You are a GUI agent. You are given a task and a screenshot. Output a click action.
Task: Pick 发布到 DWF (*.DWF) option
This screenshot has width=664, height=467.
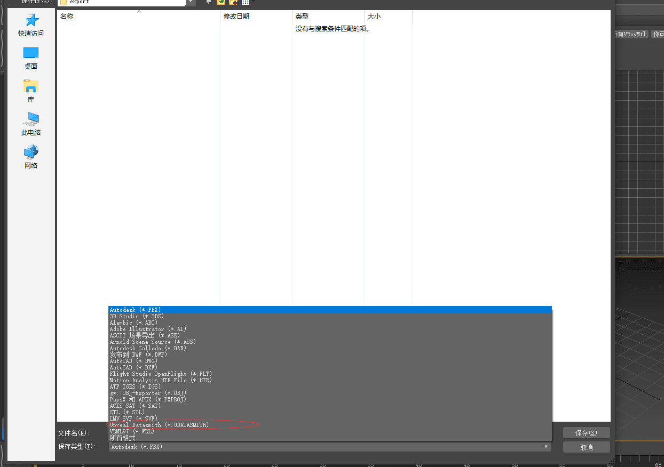(330, 355)
